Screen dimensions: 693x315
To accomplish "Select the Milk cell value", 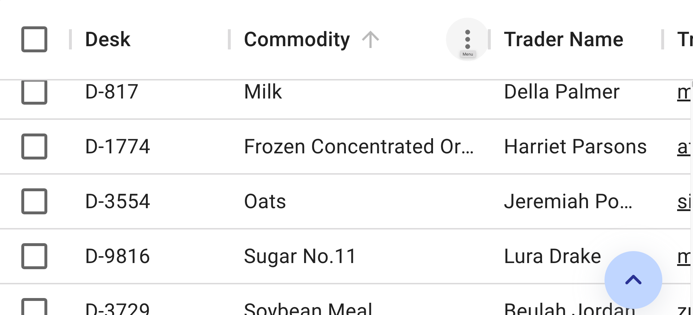I will (263, 92).
